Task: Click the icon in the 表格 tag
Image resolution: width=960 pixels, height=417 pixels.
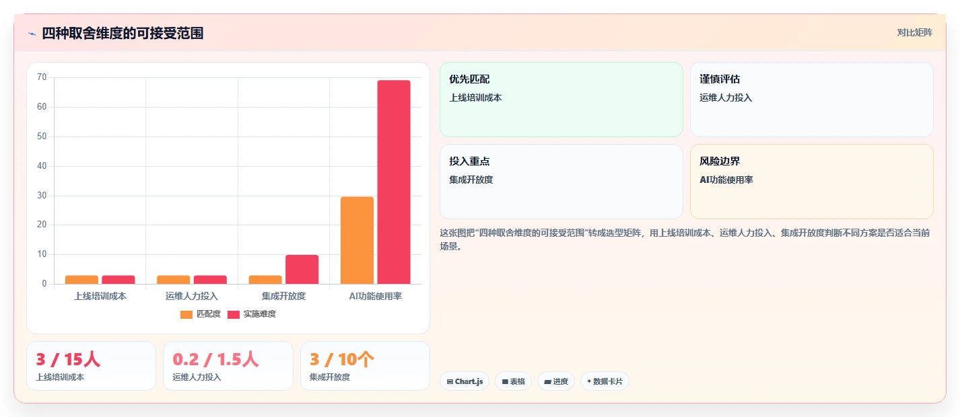Action: 505,381
